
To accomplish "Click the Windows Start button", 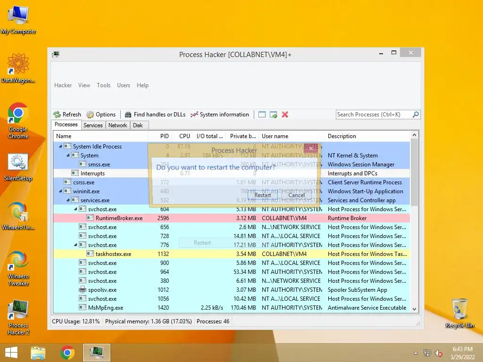I will (x=11, y=353).
